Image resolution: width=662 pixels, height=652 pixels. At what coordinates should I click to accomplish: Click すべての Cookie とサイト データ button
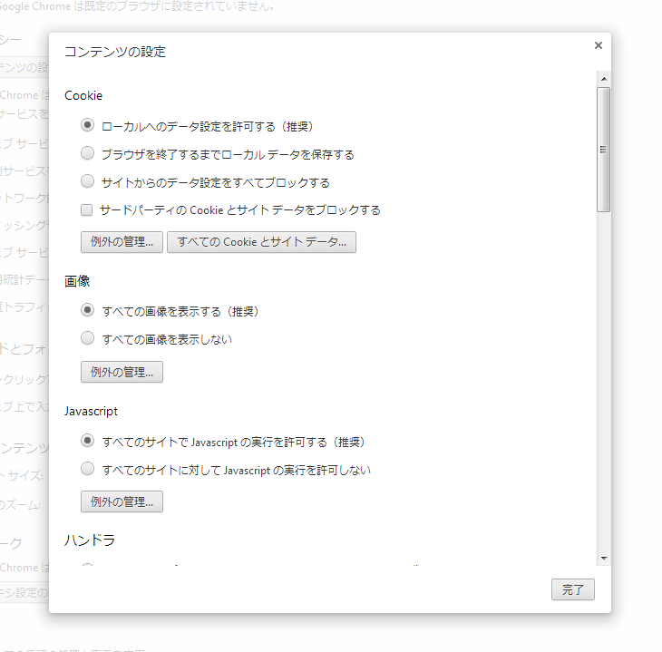click(261, 241)
